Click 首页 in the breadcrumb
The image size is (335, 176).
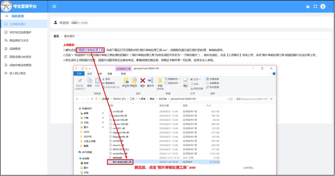click(56, 36)
